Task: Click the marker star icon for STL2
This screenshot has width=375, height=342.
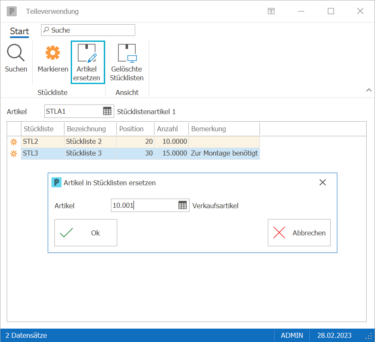Action: pos(14,142)
